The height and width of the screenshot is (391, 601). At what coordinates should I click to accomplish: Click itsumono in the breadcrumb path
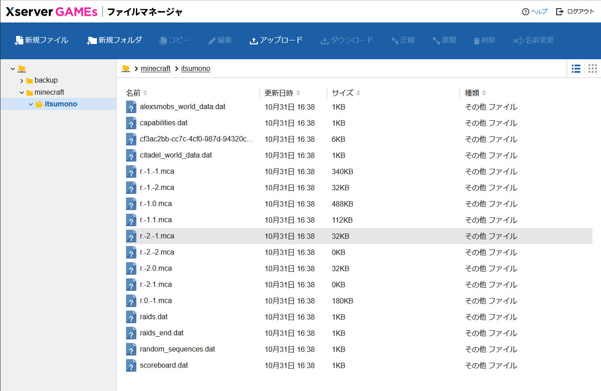[196, 69]
